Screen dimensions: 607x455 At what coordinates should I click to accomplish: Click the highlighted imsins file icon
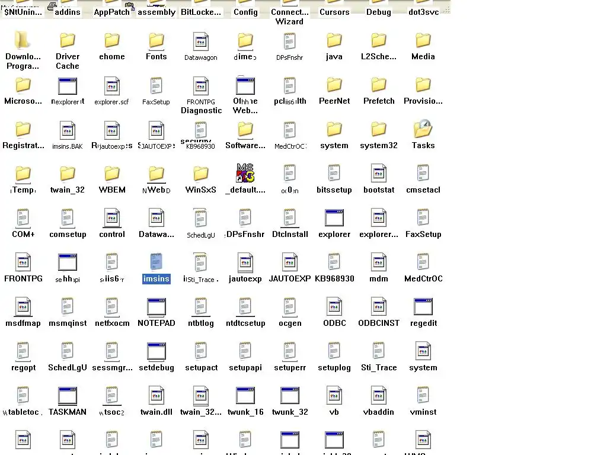point(156,262)
